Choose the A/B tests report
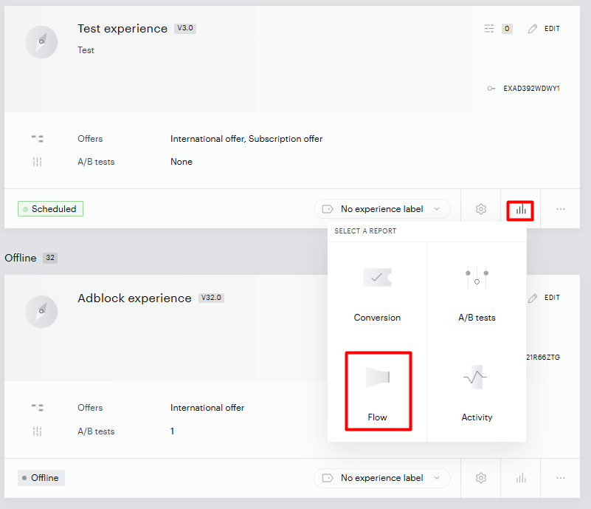This screenshot has width=591, height=509. tap(477, 293)
